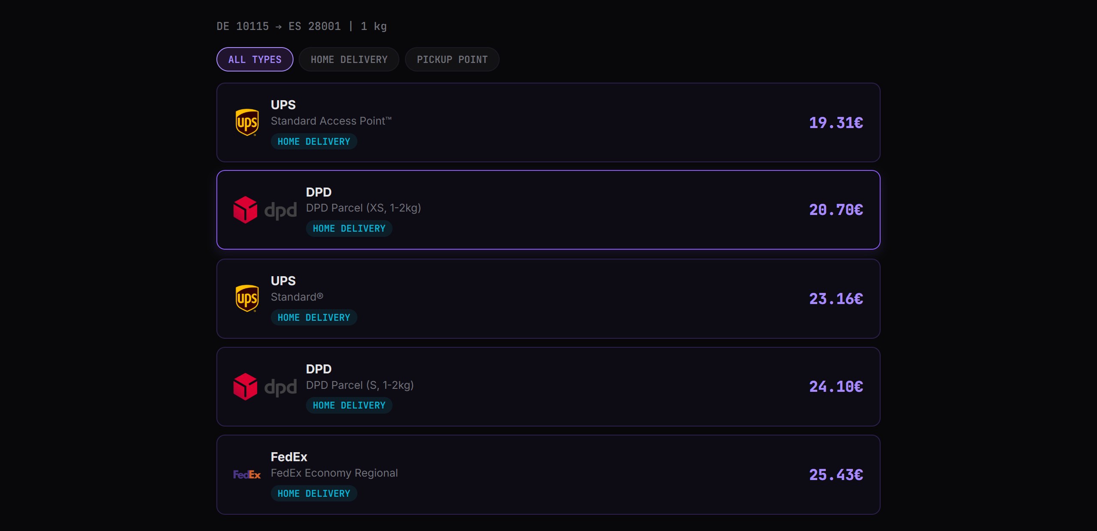Select the All Types filter
1097x531 pixels.
click(255, 60)
